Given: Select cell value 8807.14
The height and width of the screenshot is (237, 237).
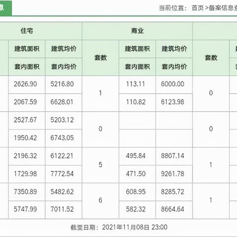Looking at the screenshot, I should tap(172, 156).
